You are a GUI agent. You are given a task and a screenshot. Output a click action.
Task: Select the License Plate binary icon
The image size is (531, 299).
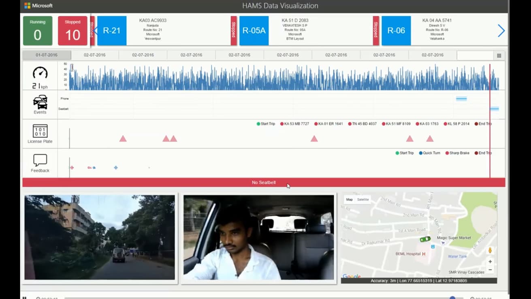point(40,131)
